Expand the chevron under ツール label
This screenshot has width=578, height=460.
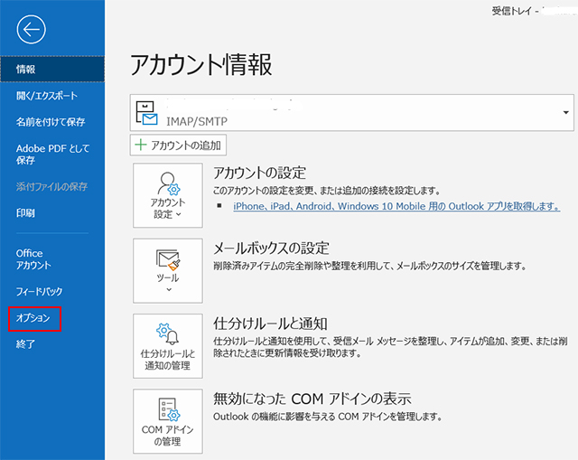click(x=168, y=290)
